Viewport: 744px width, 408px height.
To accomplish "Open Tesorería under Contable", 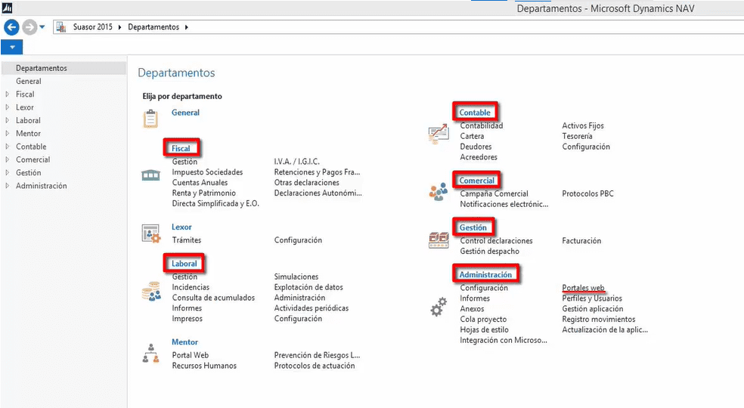I will [577, 136].
